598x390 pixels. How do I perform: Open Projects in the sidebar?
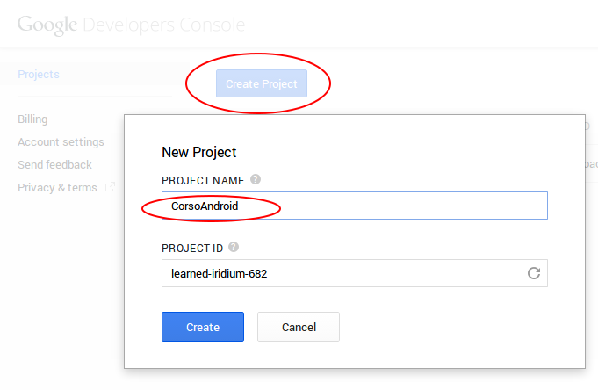[x=39, y=74]
